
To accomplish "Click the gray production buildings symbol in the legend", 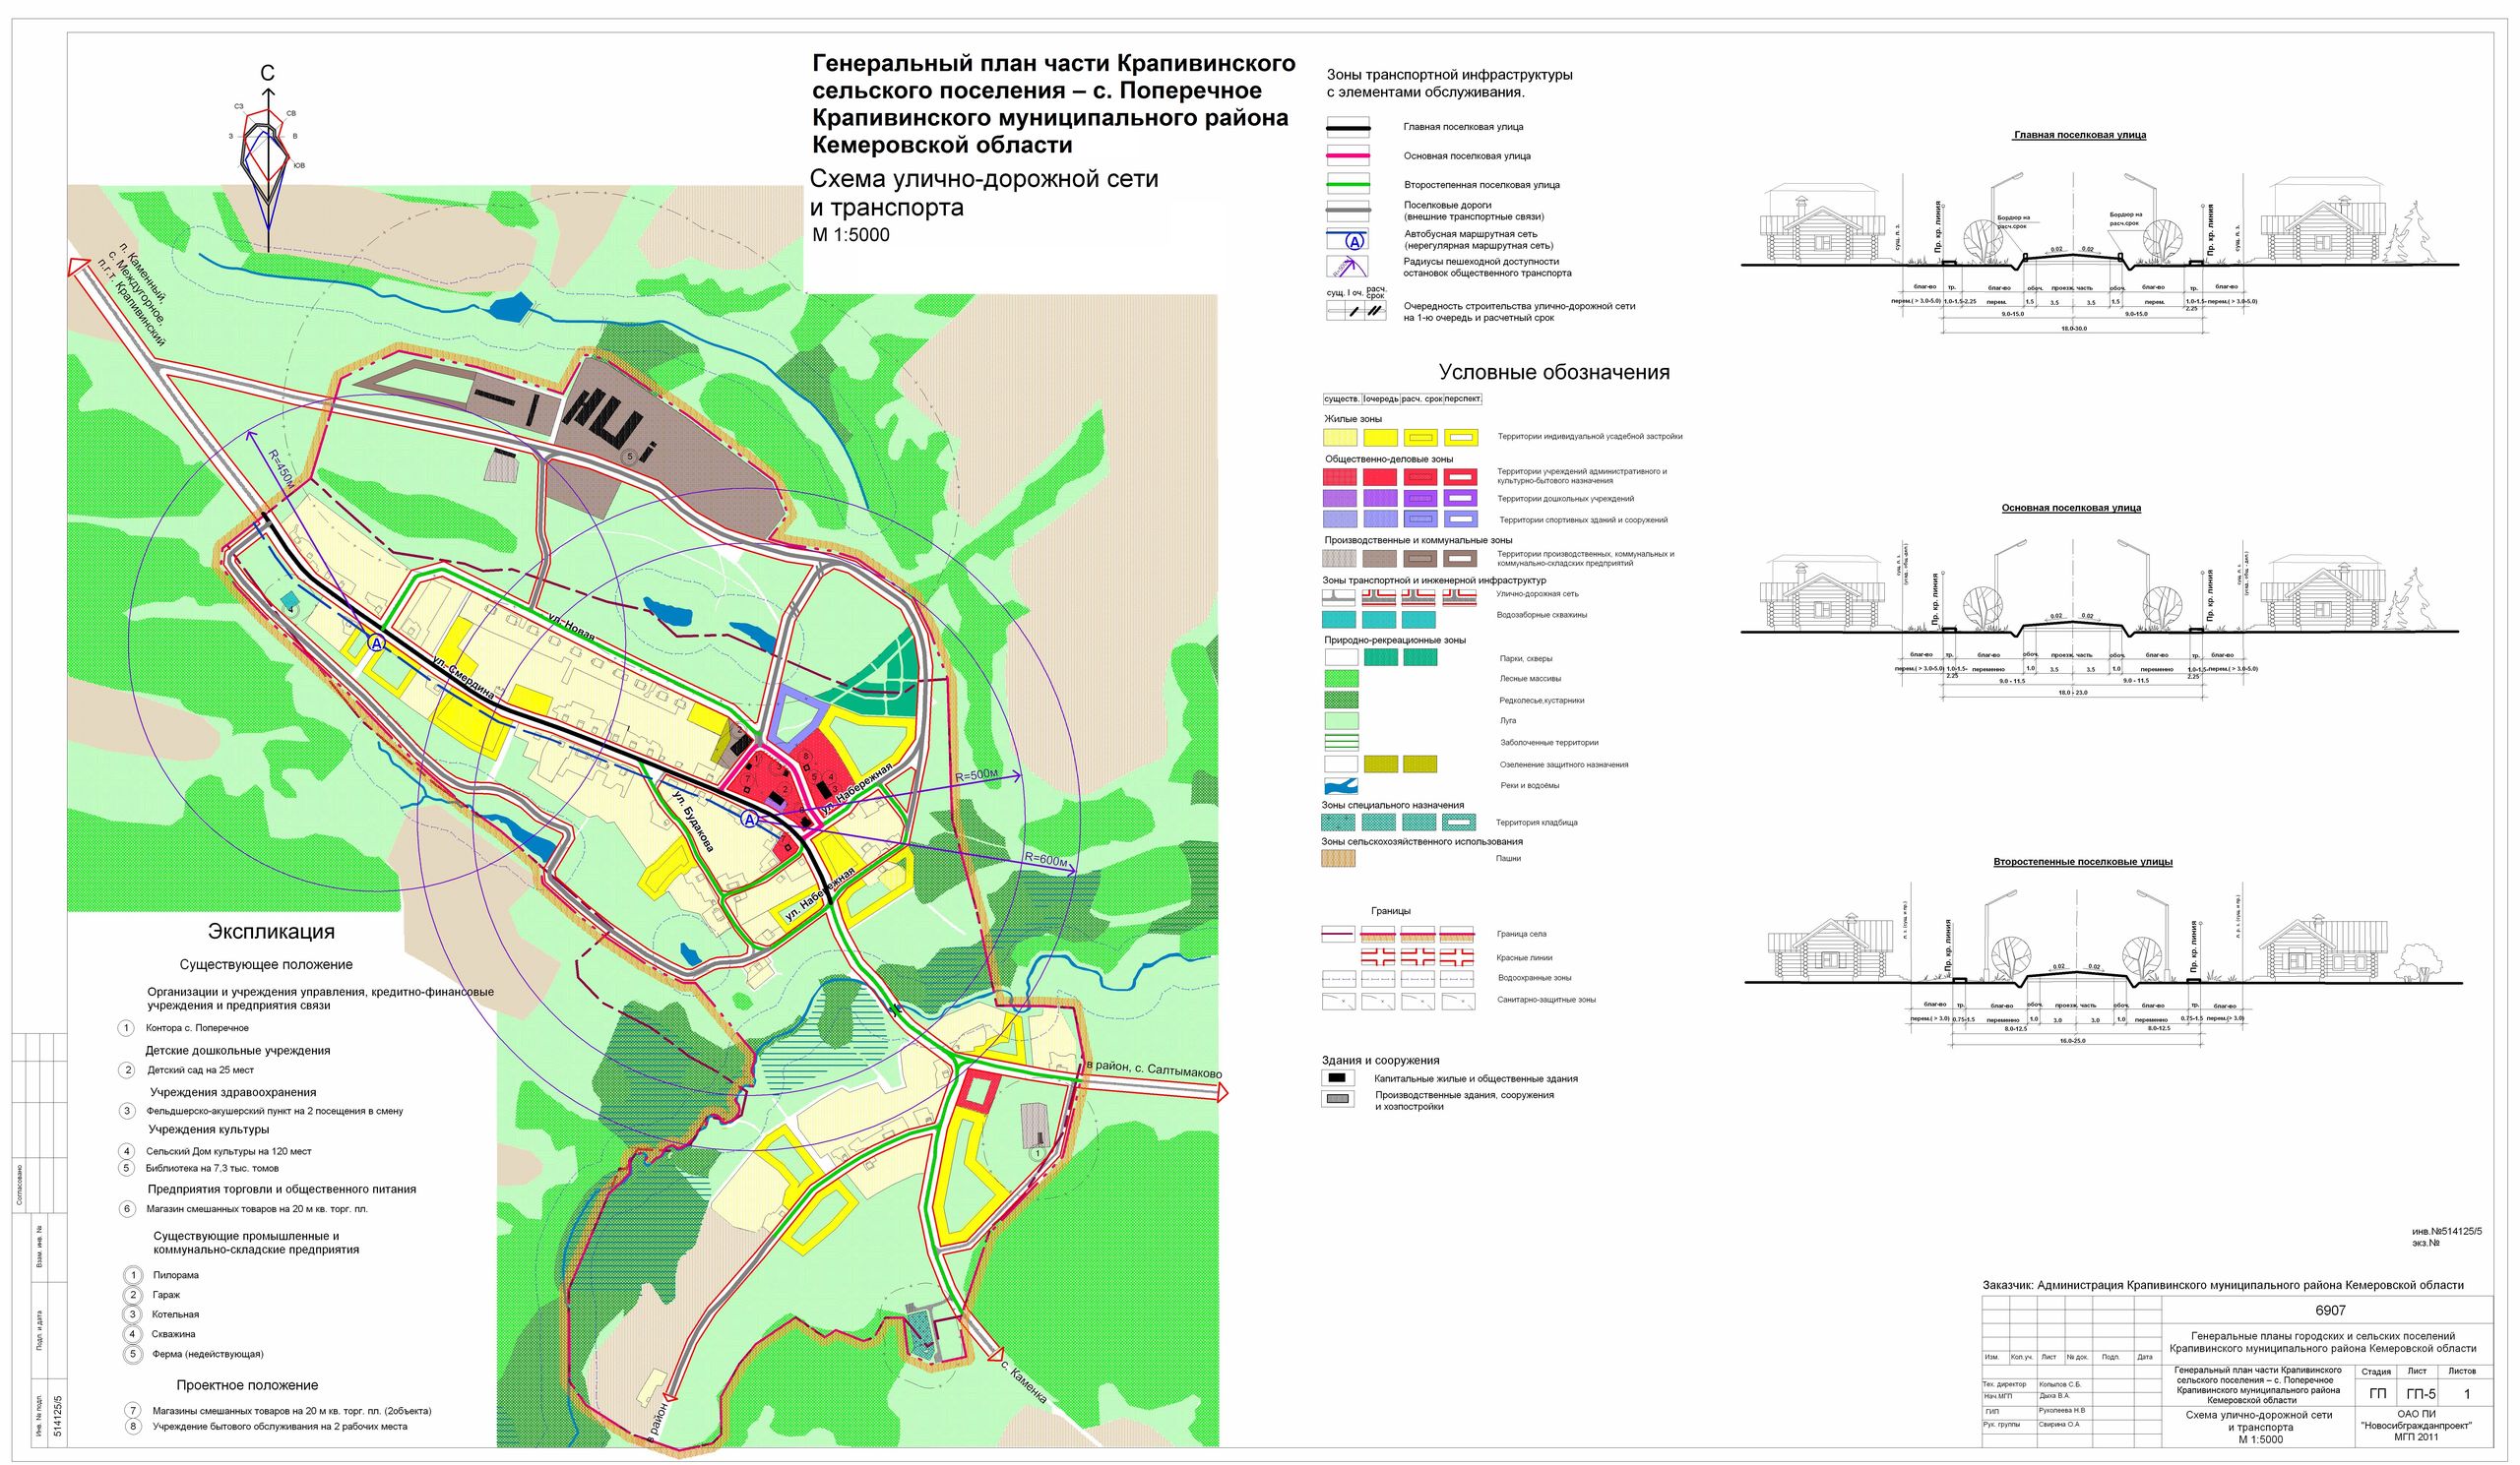I will pyautogui.click(x=1337, y=1099).
